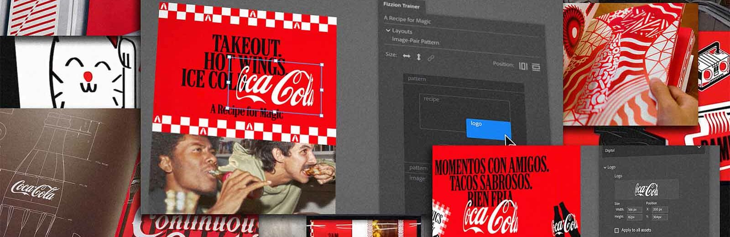Edit the Height field
The image size is (730, 237).
634,217
